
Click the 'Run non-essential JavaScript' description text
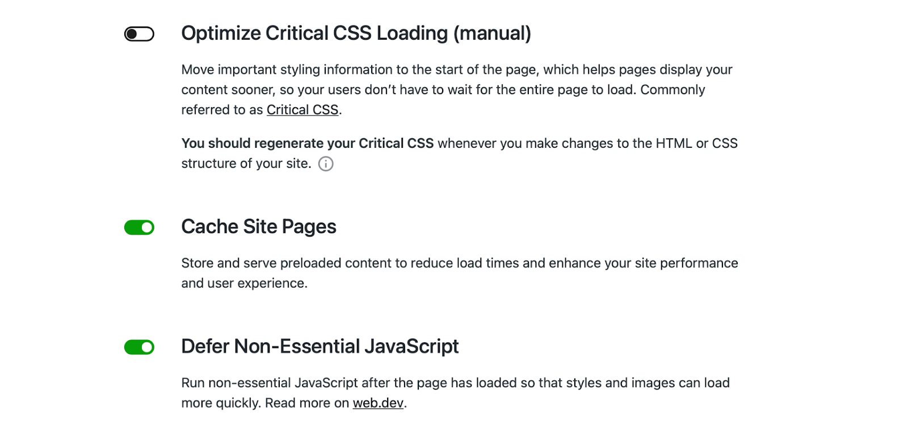point(456,393)
